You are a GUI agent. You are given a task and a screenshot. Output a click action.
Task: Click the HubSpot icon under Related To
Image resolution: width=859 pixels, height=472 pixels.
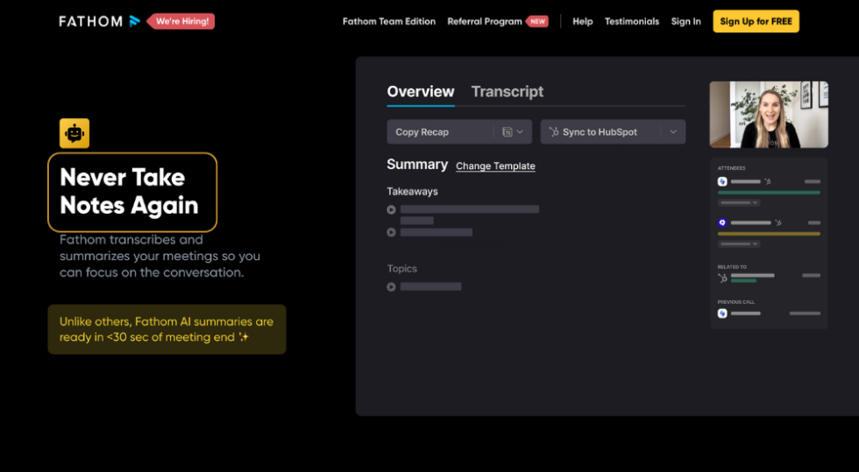(x=722, y=278)
